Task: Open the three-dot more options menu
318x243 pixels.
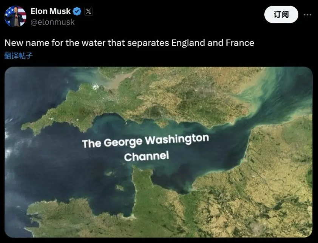Action: tap(308, 15)
